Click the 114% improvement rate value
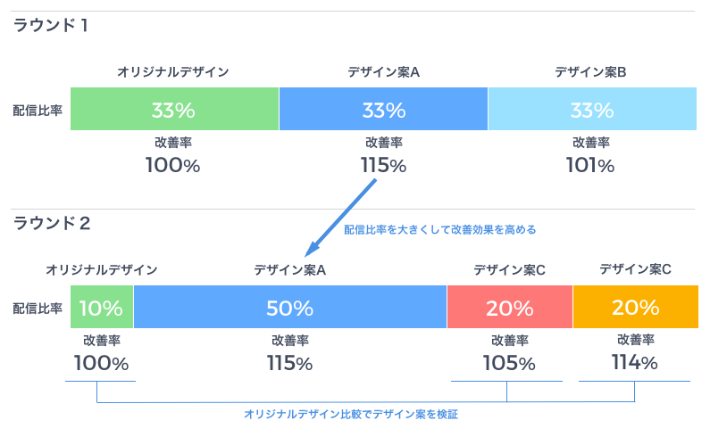 click(x=635, y=363)
